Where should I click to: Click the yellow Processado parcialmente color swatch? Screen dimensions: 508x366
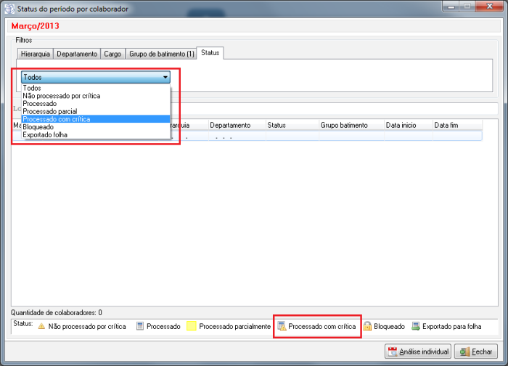pyautogui.click(x=192, y=327)
